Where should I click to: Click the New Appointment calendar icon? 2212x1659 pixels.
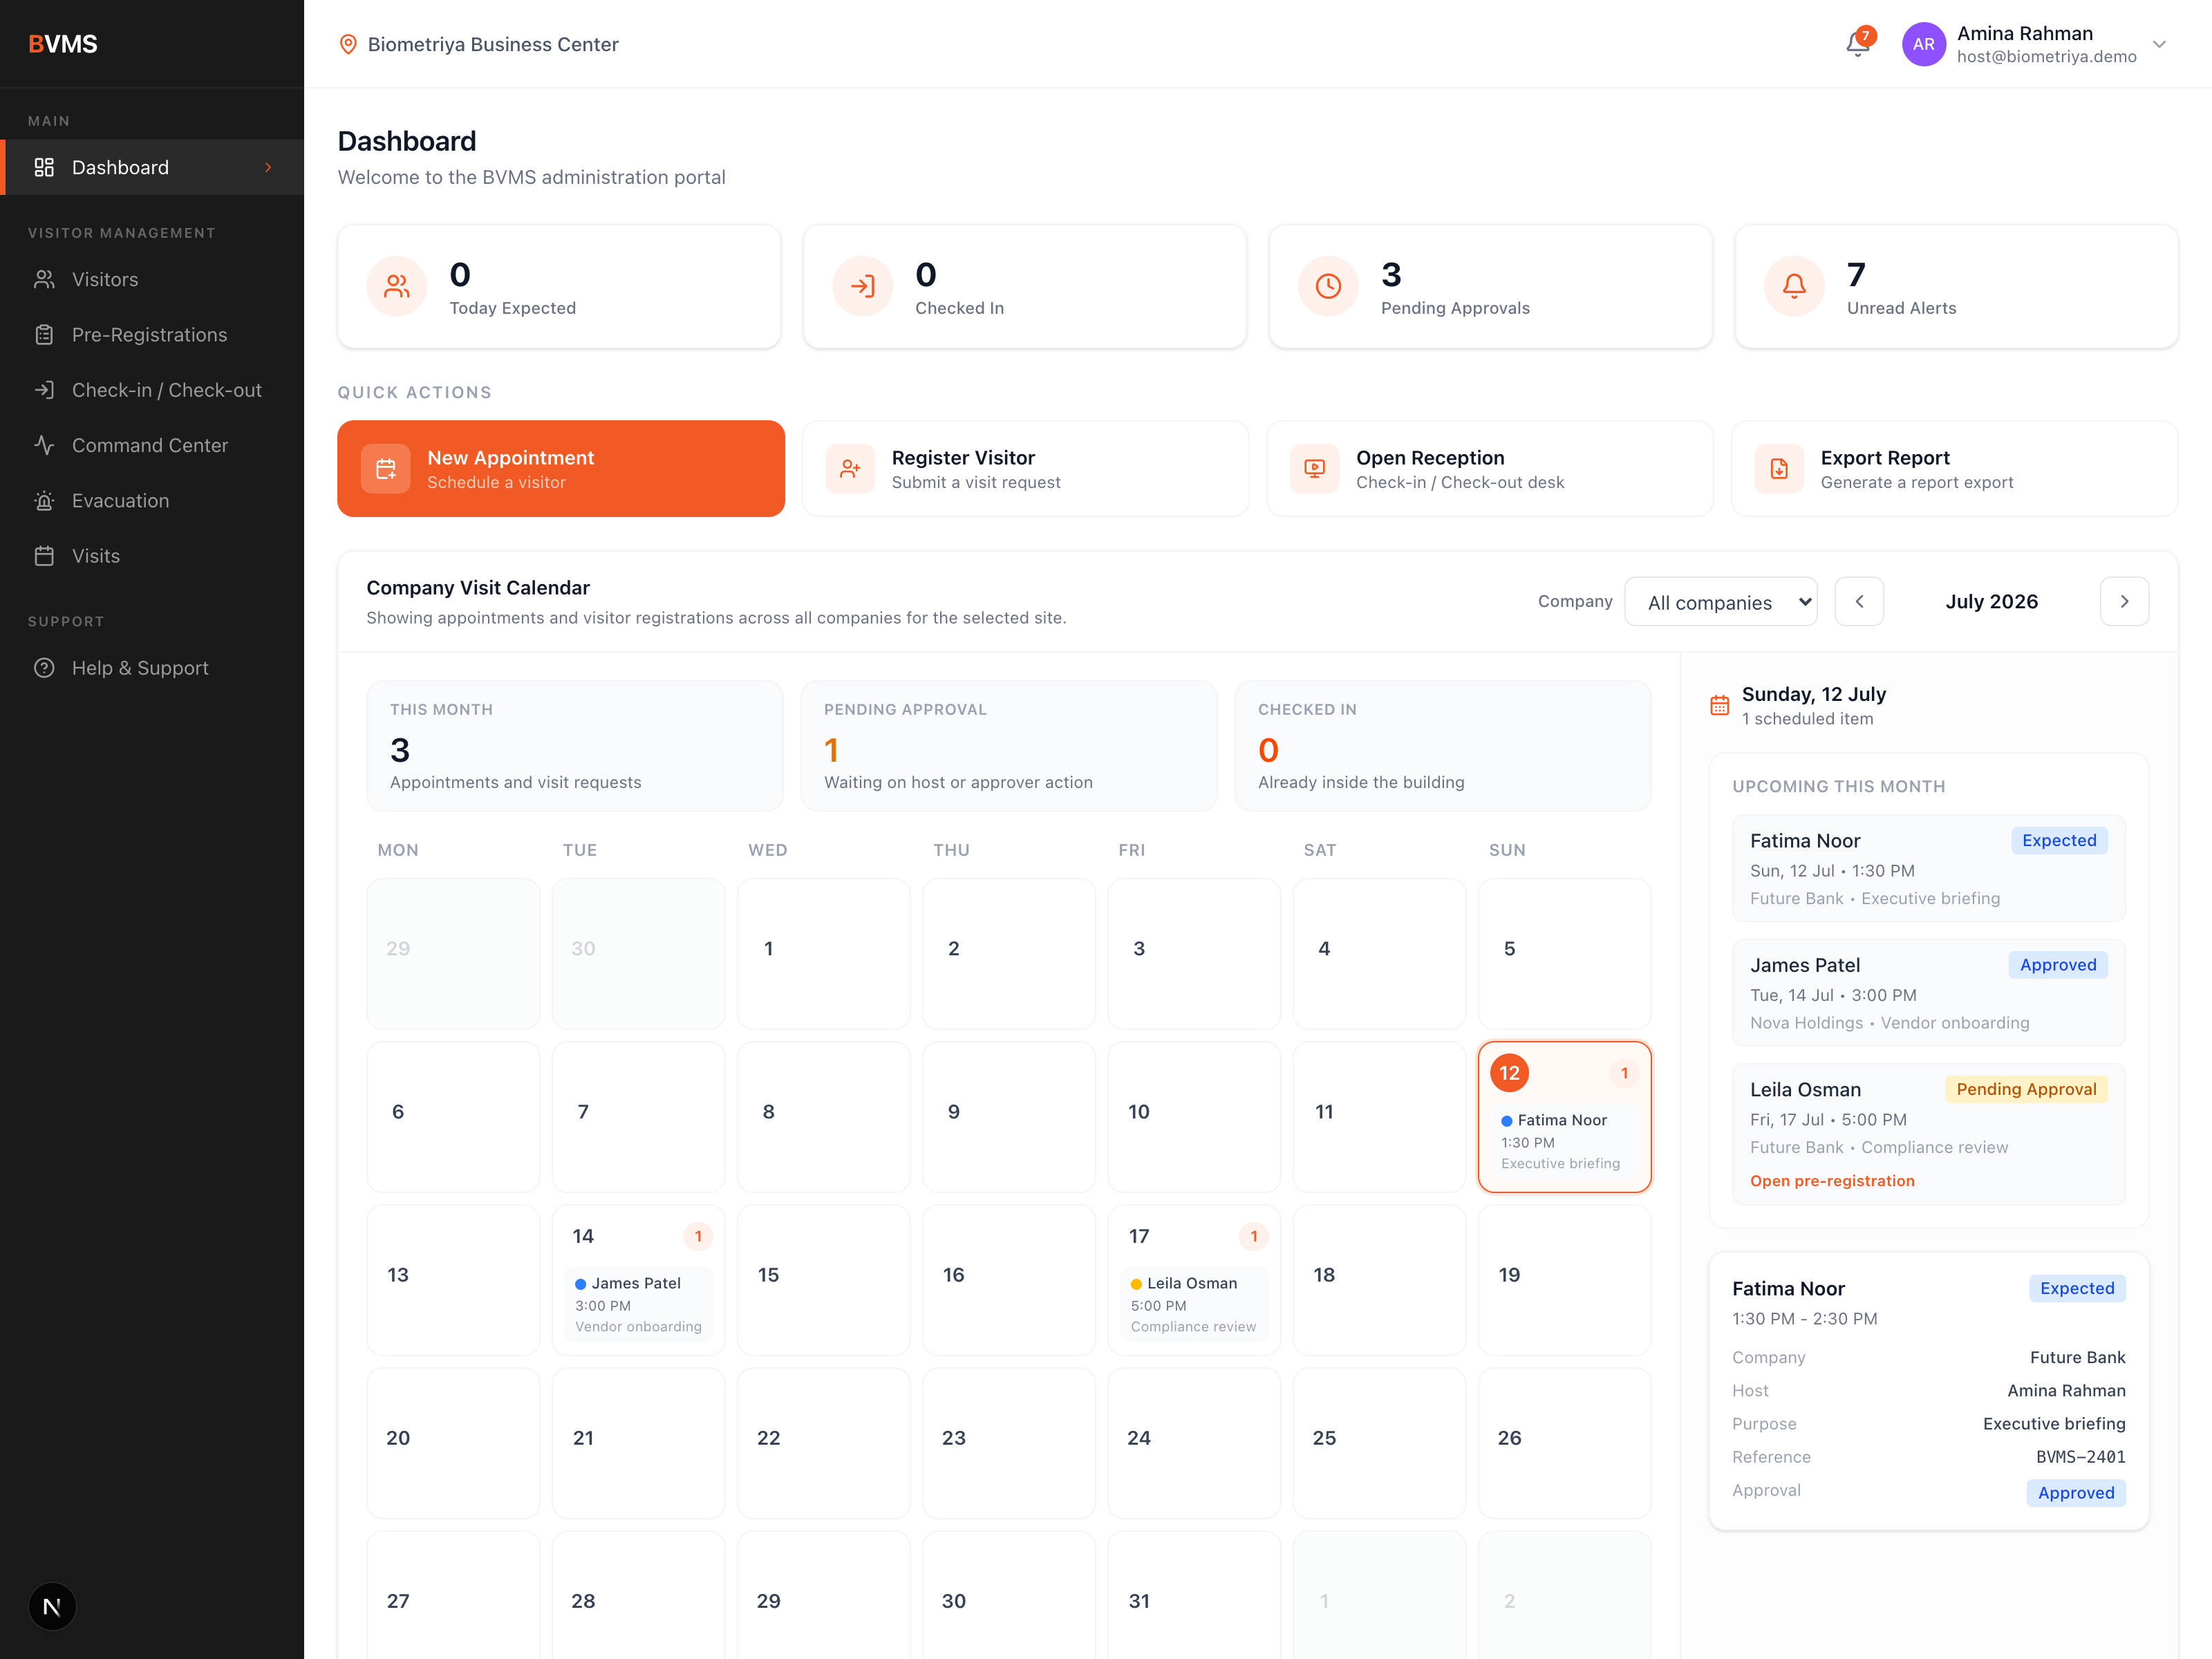pos(386,469)
